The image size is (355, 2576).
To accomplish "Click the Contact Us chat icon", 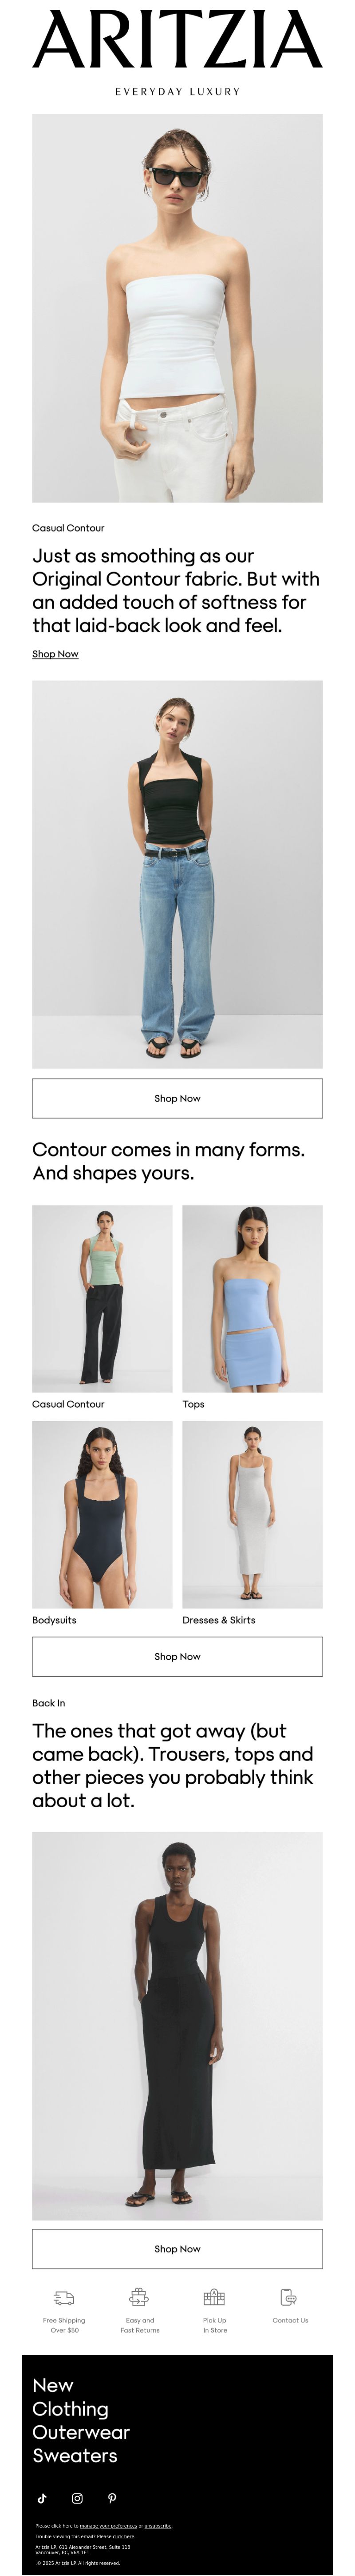I will click(x=289, y=2297).
